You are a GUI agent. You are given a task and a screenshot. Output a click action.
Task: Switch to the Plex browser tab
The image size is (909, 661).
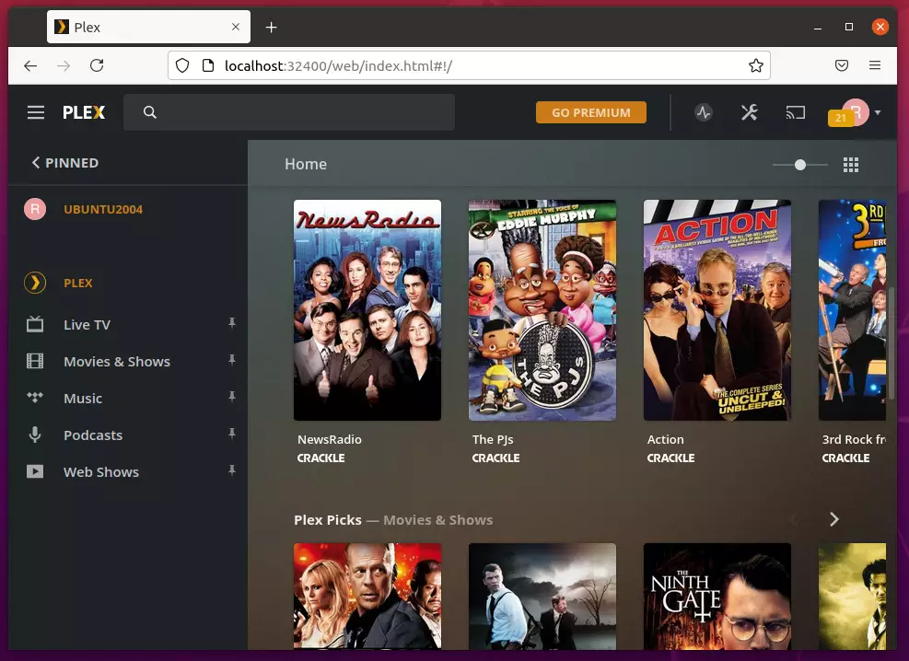click(x=148, y=27)
